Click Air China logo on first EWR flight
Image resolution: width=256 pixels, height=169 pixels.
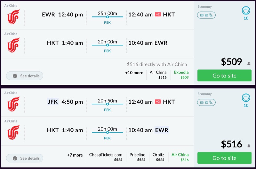[x=13, y=16]
